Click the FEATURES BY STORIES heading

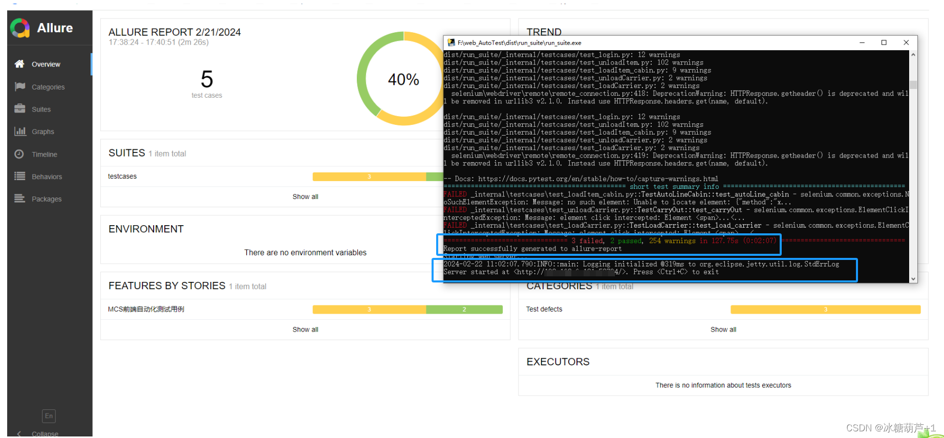167,286
